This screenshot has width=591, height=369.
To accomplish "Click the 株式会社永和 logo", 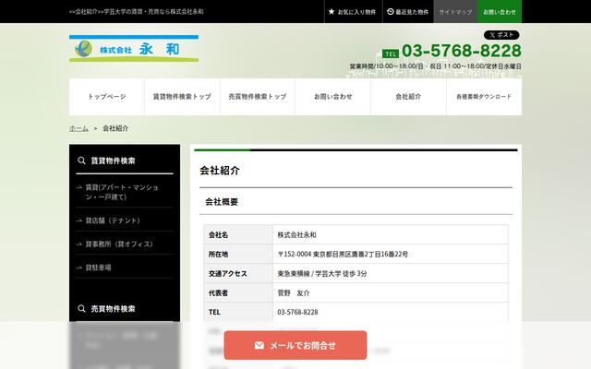I will pos(134,48).
